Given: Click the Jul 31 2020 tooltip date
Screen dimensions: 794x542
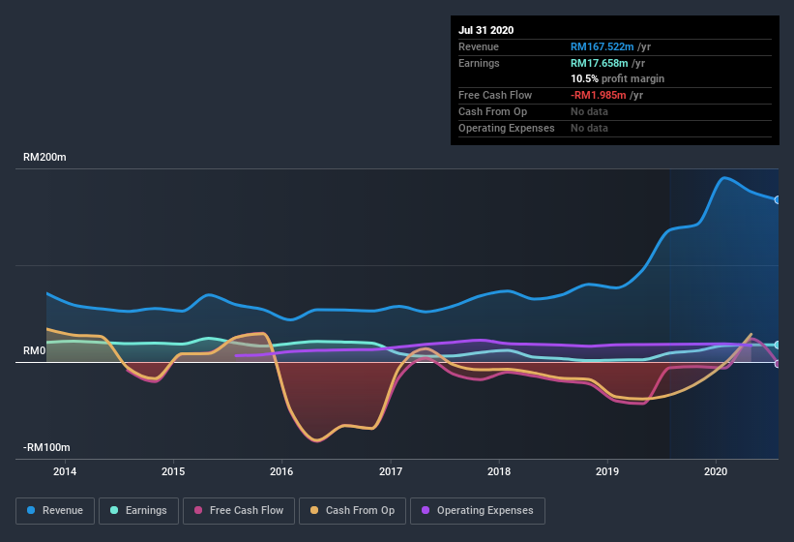Looking at the screenshot, I should tap(486, 30).
